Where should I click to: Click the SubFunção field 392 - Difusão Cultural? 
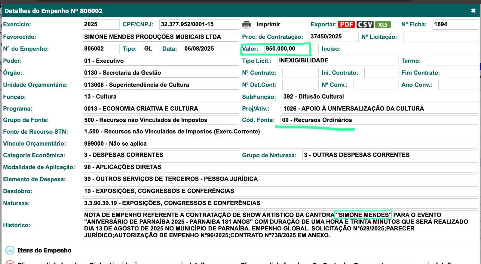point(380,97)
